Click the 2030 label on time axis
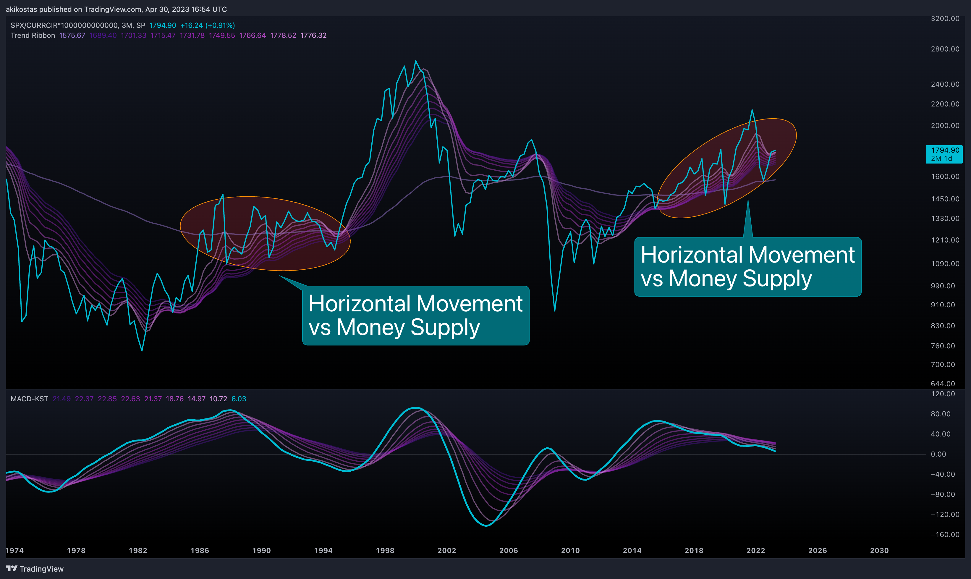Screen dimensions: 971x579 click(879, 551)
